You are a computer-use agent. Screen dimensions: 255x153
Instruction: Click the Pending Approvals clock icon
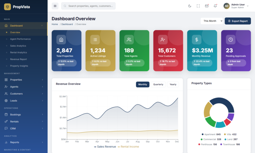tap(230, 39)
